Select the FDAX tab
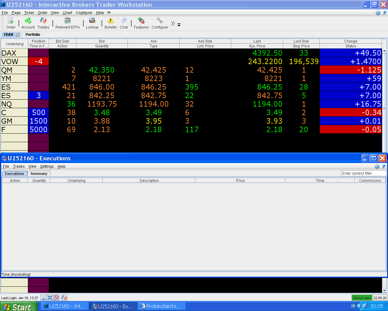Image resolution: width=388 pixels, height=311 pixels. click(x=8, y=35)
